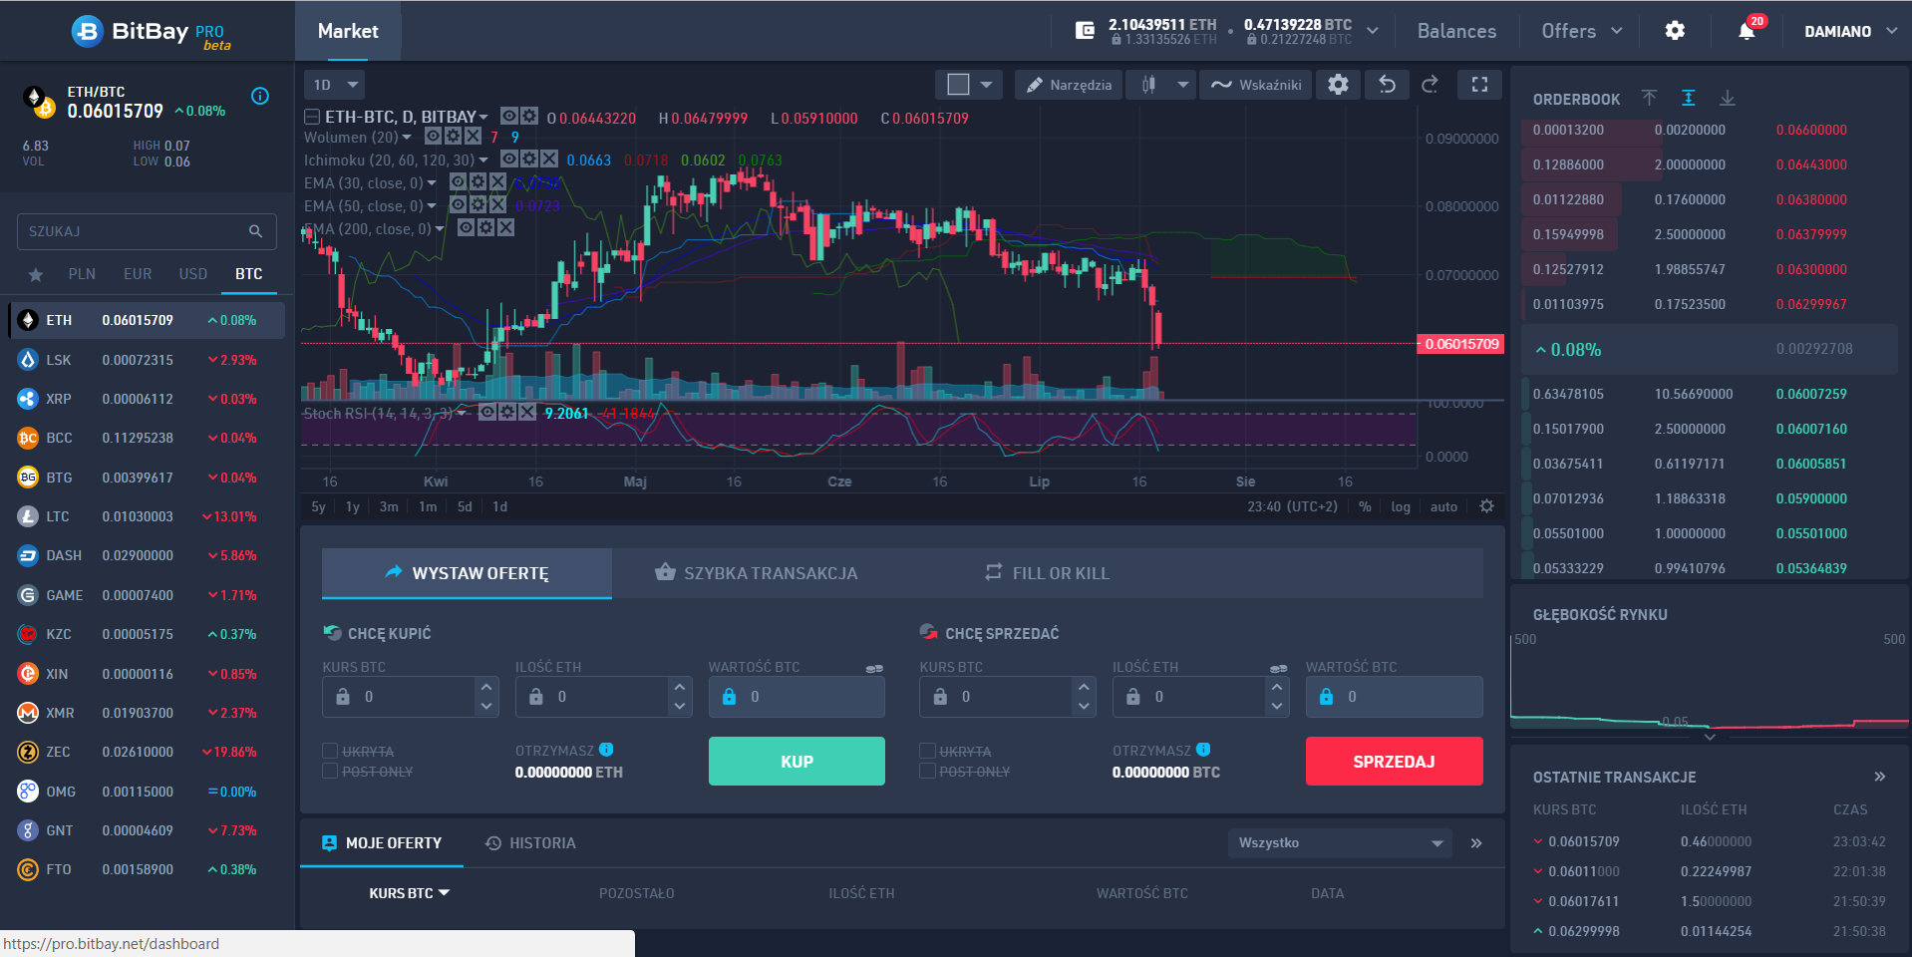Open EMA 50 indicator settings gear

tap(478, 205)
